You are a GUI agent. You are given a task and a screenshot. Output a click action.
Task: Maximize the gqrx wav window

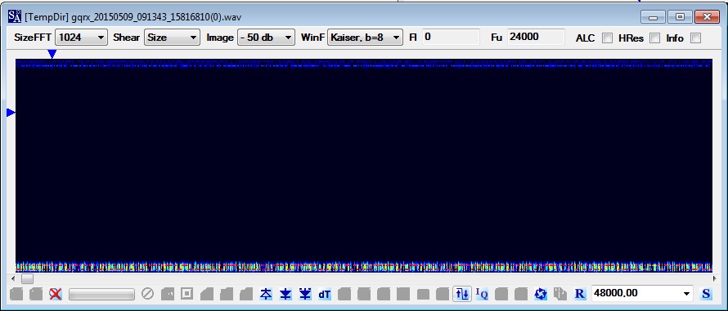pos(680,17)
